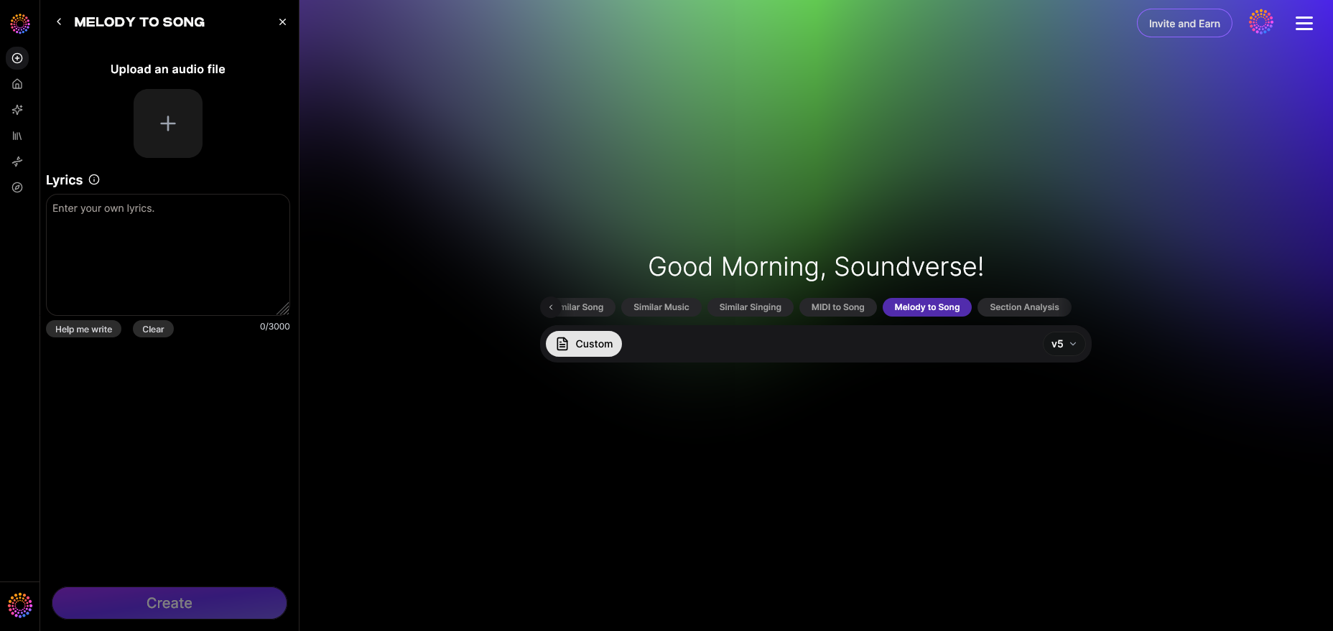The image size is (1333, 631).
Task: Open the v5 model version dropdown
Action: pos(1064,344)
